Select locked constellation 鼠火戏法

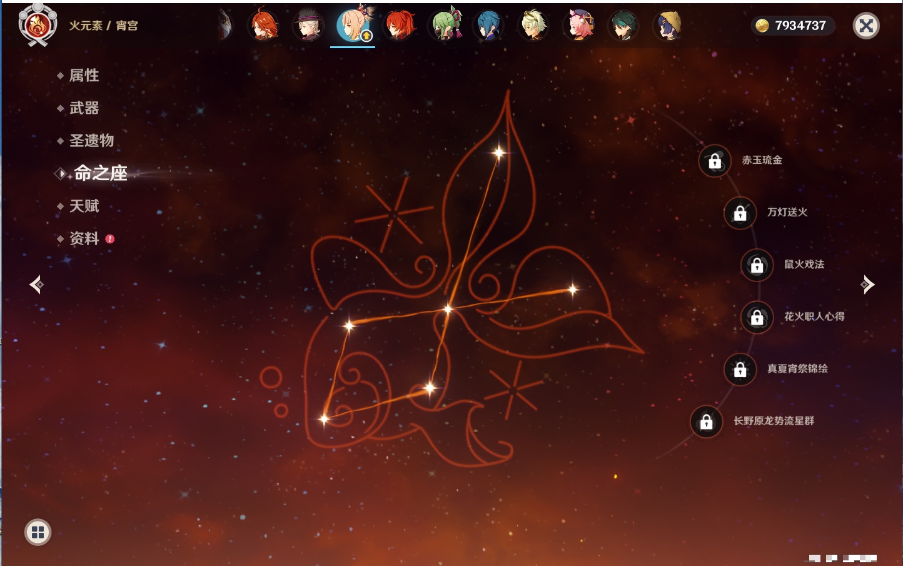click(757, 265)
